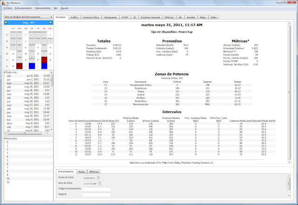298x205 pixels.
Task: Select ride mar may 17, 2011 3:55
Action: click(28, 105)
